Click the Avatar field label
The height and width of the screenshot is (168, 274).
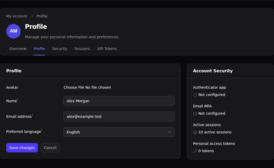coord(12,87)
